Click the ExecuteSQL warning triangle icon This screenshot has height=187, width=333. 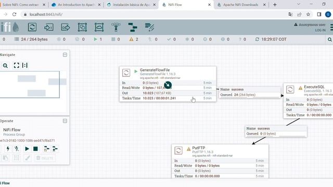(x=300, y=88)
